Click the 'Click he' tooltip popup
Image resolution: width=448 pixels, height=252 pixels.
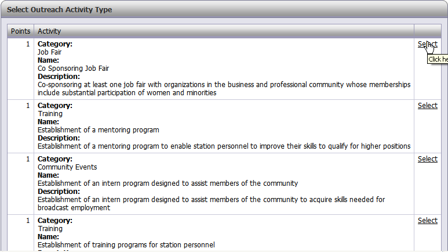[438, 59]
